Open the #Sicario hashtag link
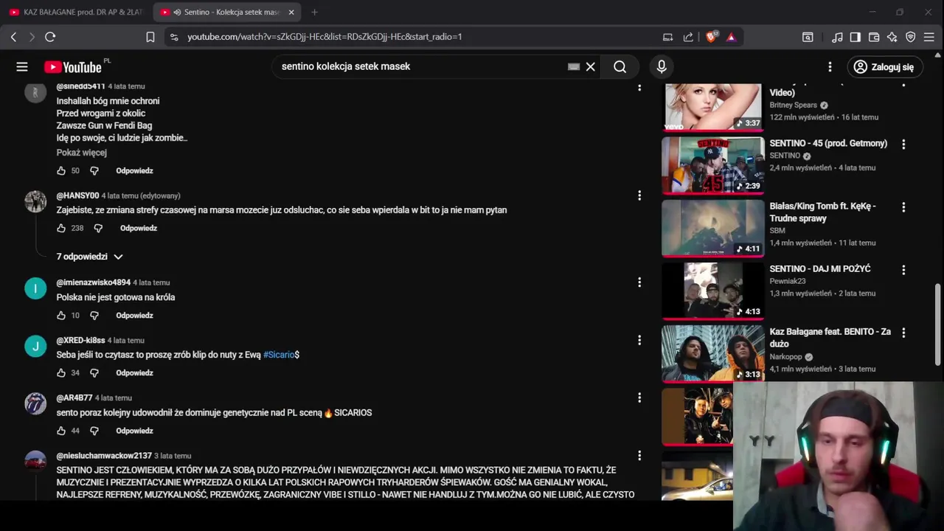 point(279,355)
